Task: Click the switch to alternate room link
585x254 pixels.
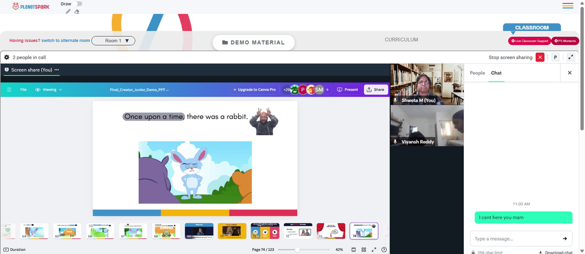Action: click(x=66, y=40)
